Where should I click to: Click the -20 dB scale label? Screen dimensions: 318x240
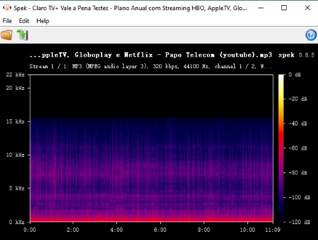click(298, 99)
